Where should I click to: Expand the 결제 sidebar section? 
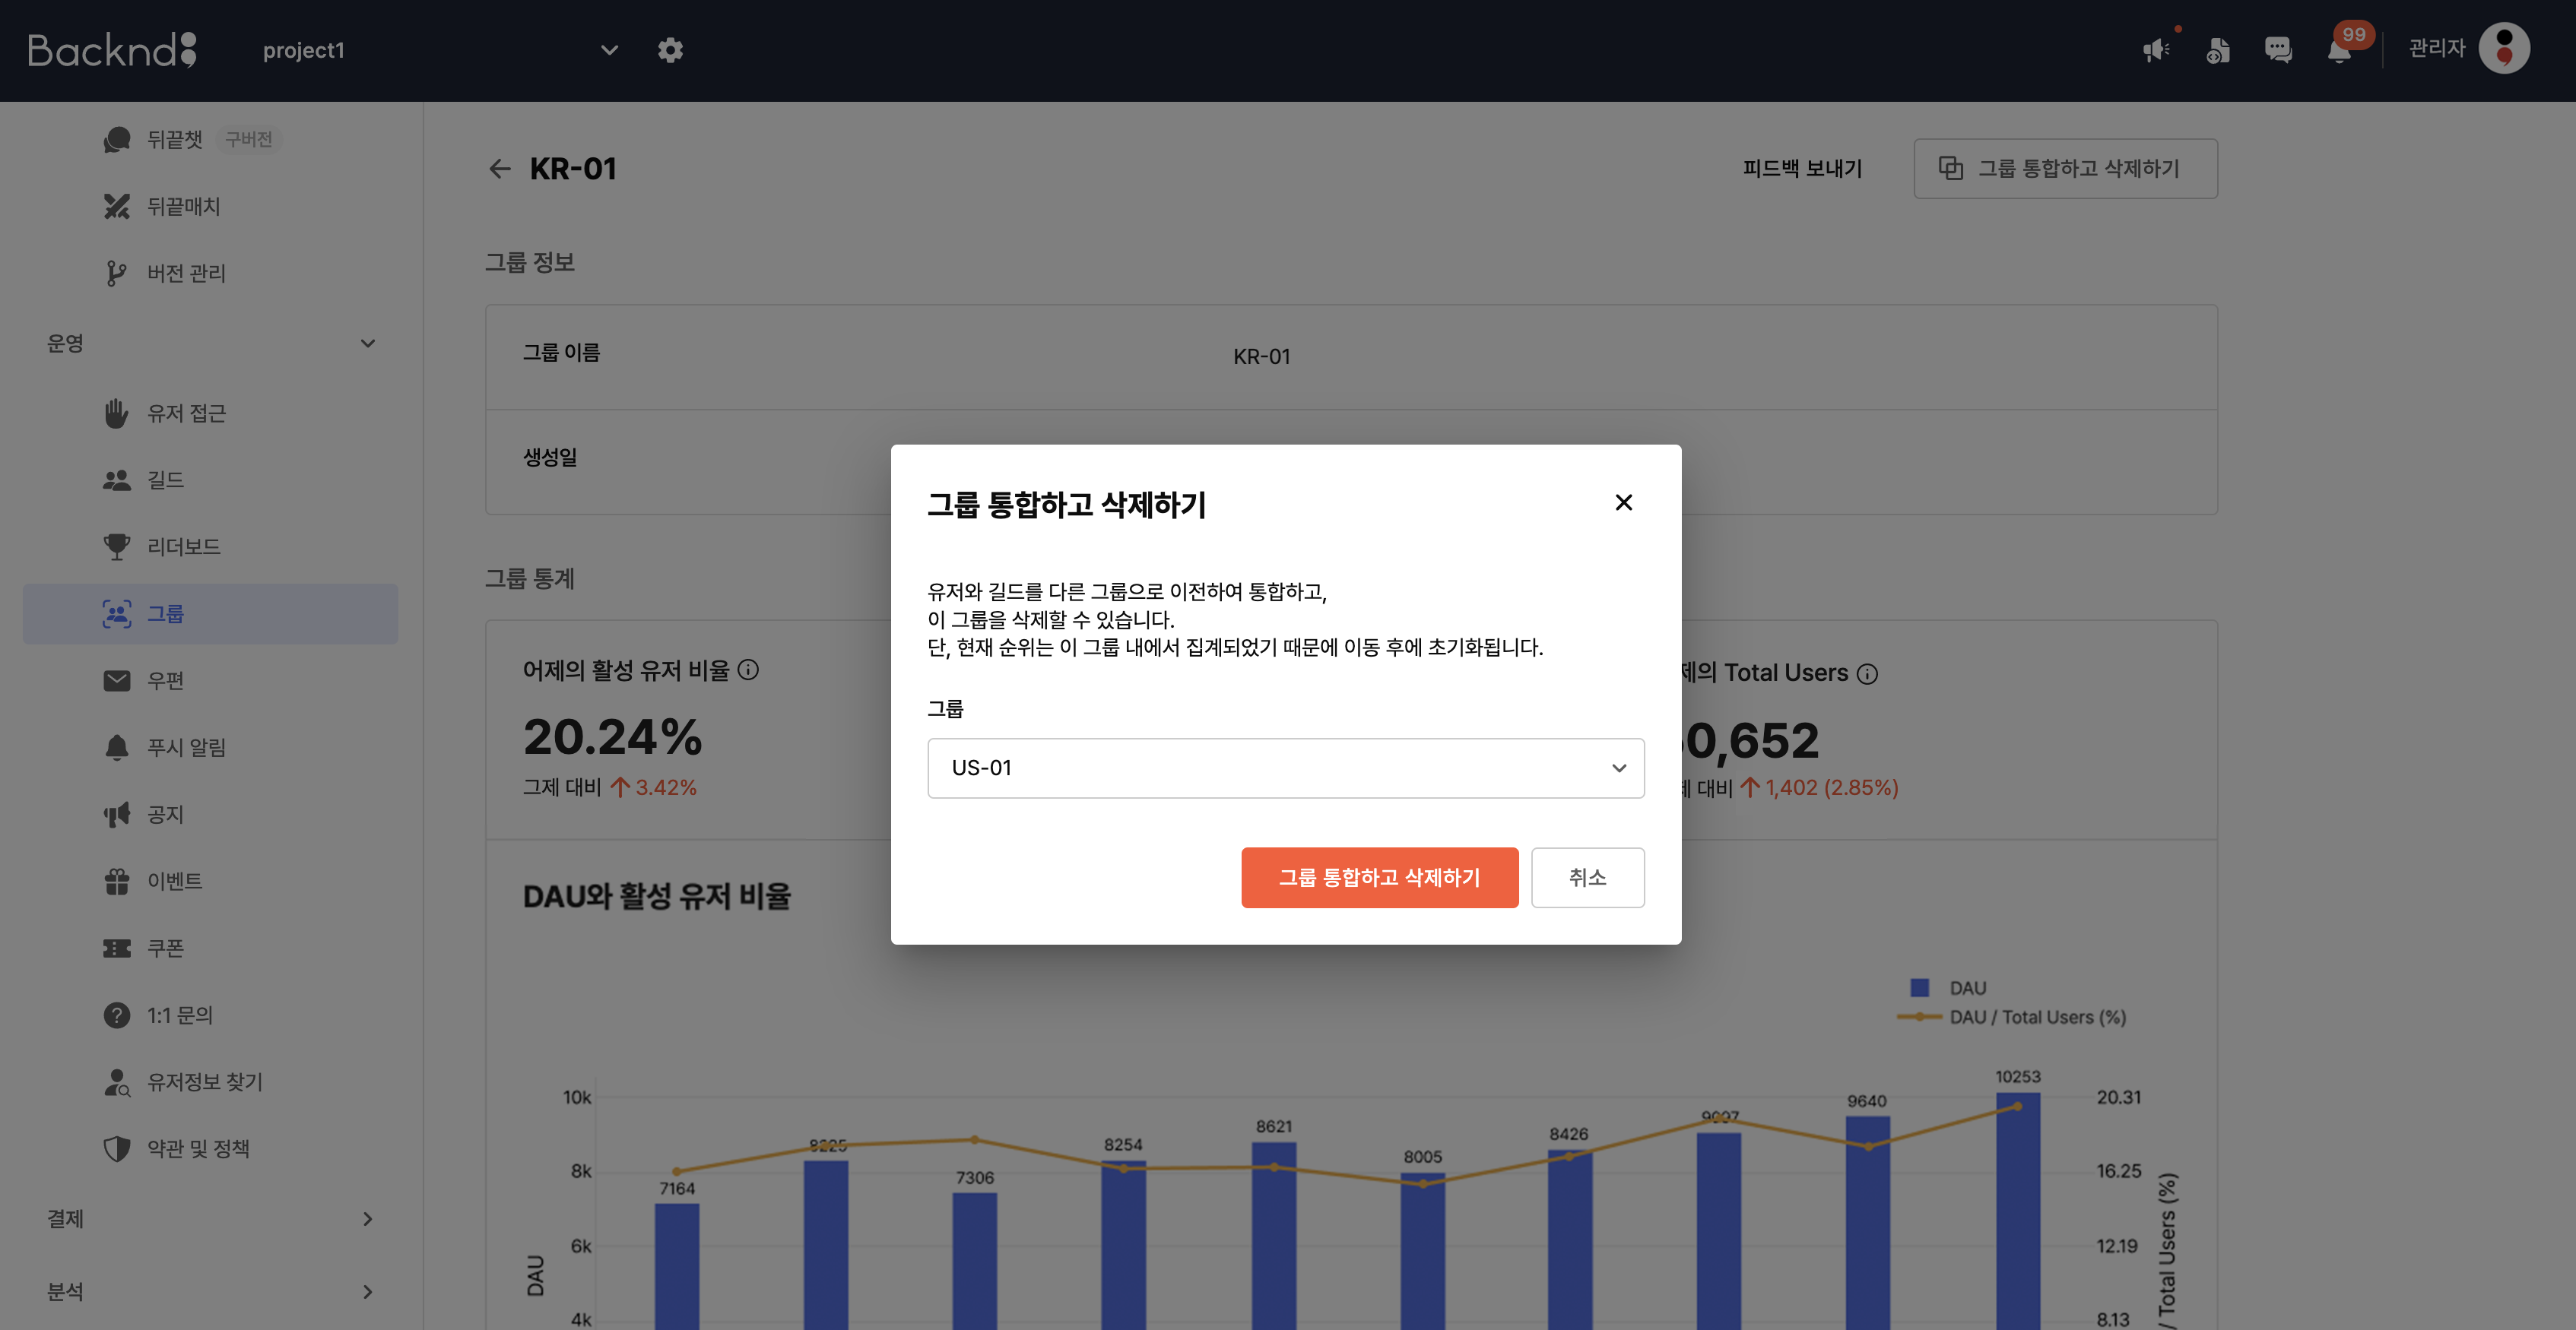point(368,1219)
